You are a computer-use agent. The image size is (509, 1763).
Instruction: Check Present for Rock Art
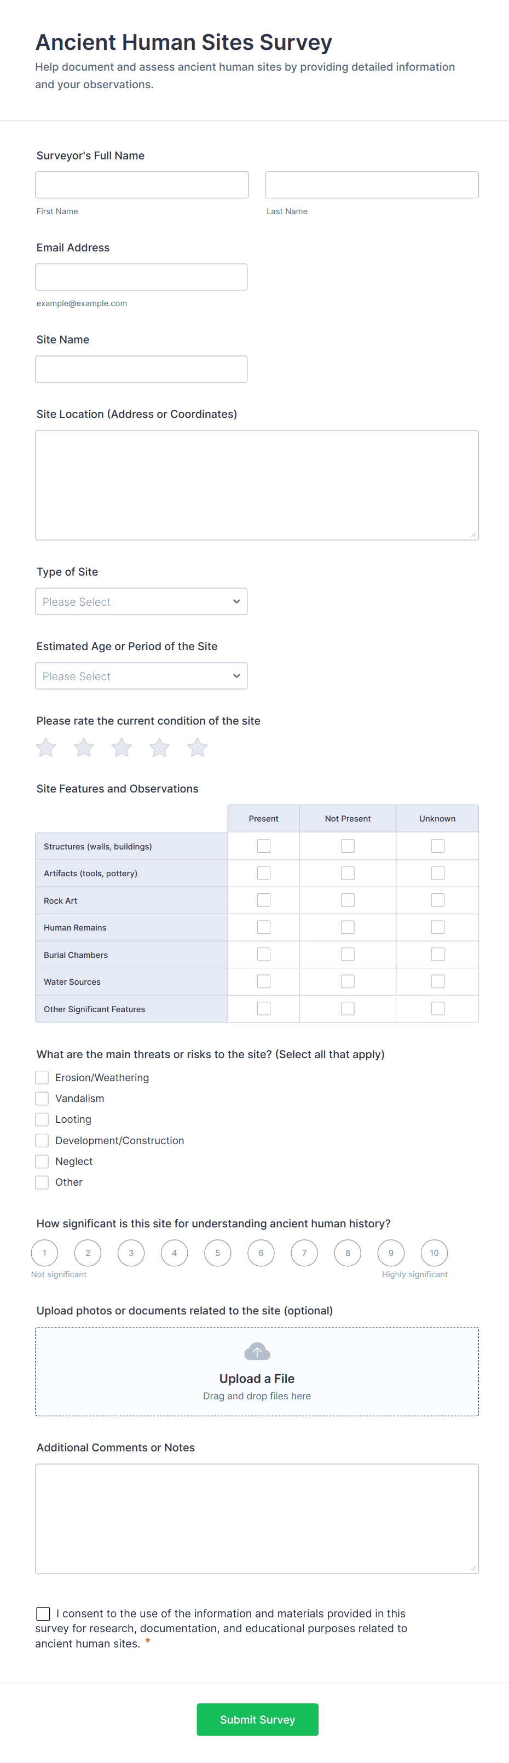pyautogui.click(x=263, y=900)
